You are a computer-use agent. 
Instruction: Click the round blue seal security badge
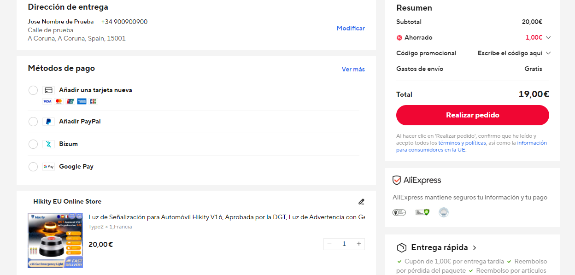(444, 212)
